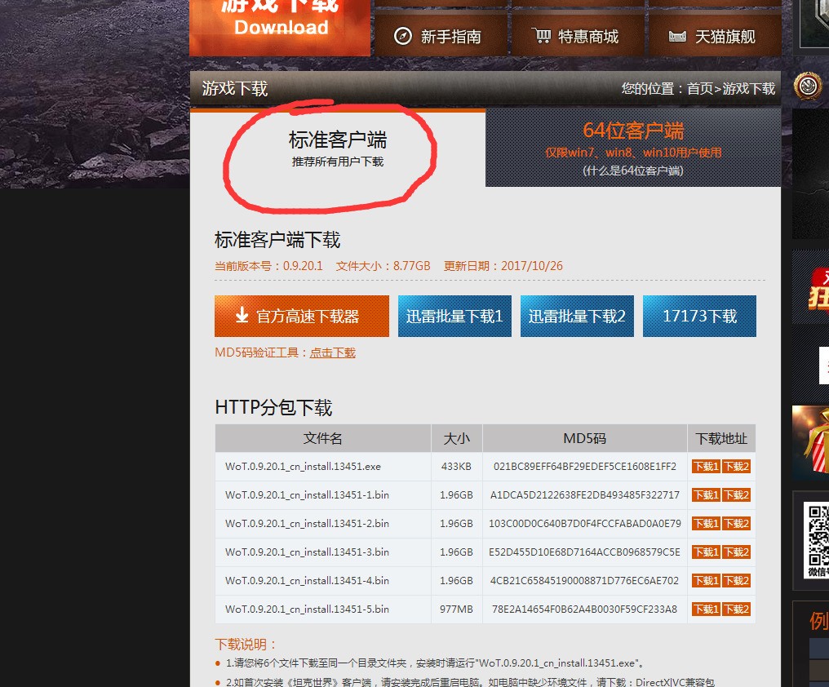Click the Tmall cat icon for 天猫旗舰
The image size is (829, 687).
676,37
